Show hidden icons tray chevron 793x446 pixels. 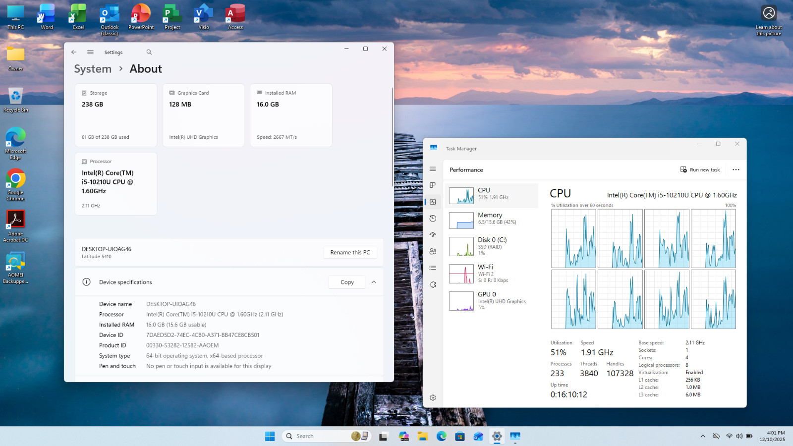(703, 436)
